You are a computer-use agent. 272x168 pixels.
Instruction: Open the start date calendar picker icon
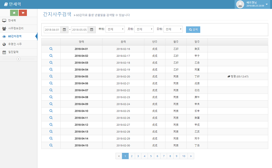click(64, 30)
